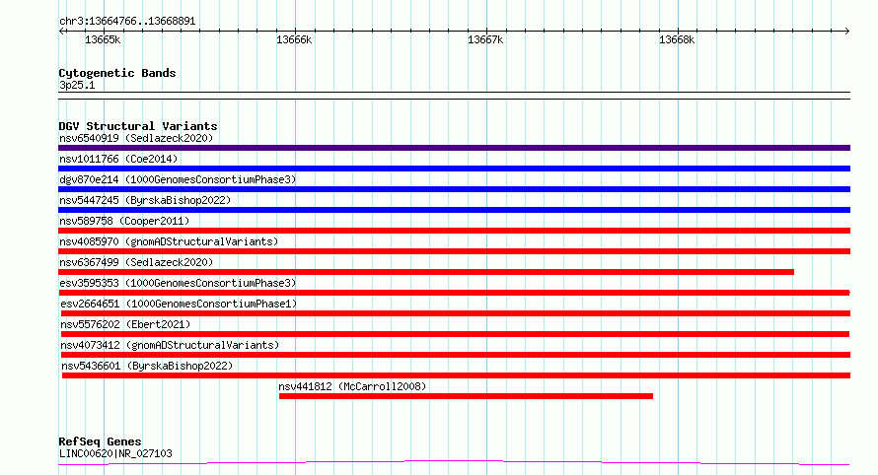Click the nsv4085970 (gnomADStructuralVariants) label

(x=169, y=241)
